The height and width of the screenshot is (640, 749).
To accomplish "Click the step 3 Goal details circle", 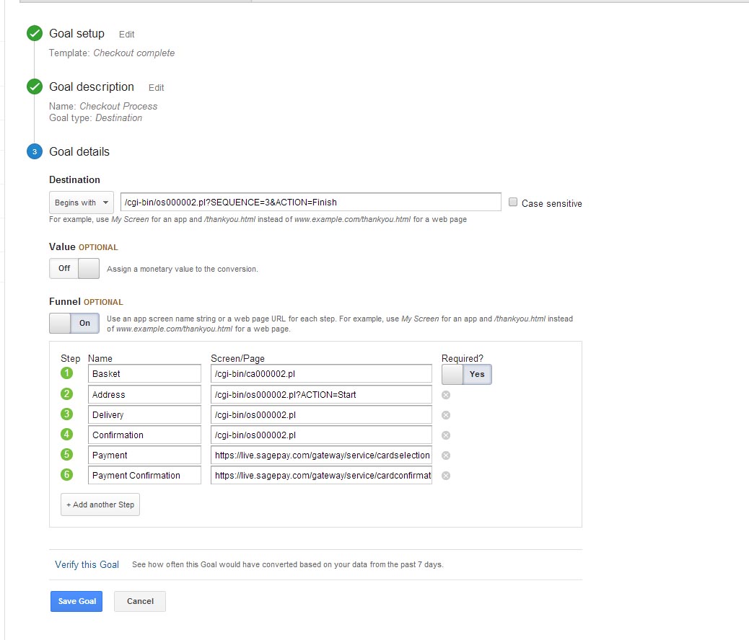I will tap(34, 152).
